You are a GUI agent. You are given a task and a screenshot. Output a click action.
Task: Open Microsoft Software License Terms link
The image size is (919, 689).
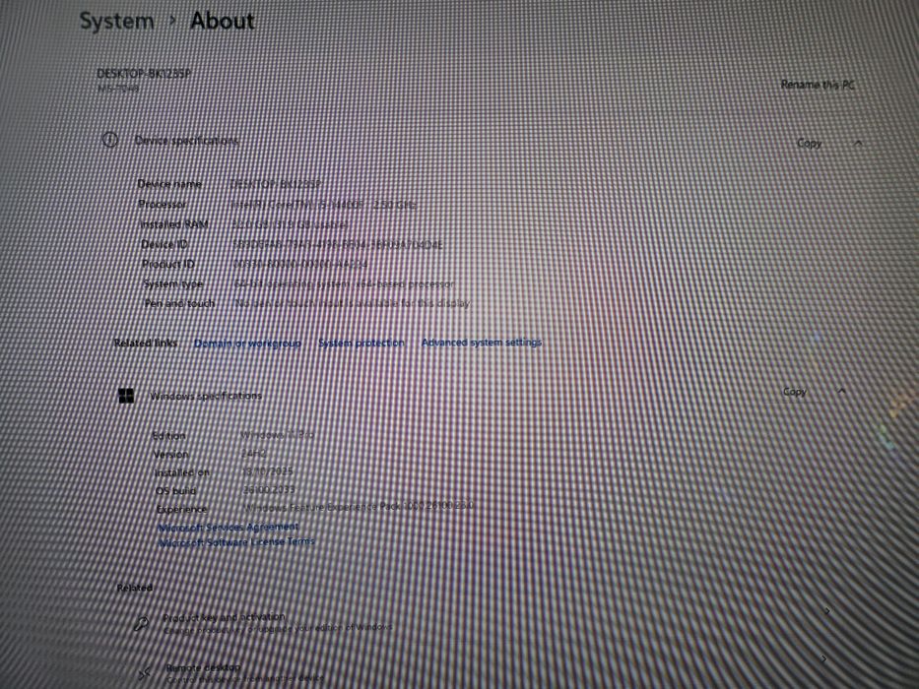[236, 542]
